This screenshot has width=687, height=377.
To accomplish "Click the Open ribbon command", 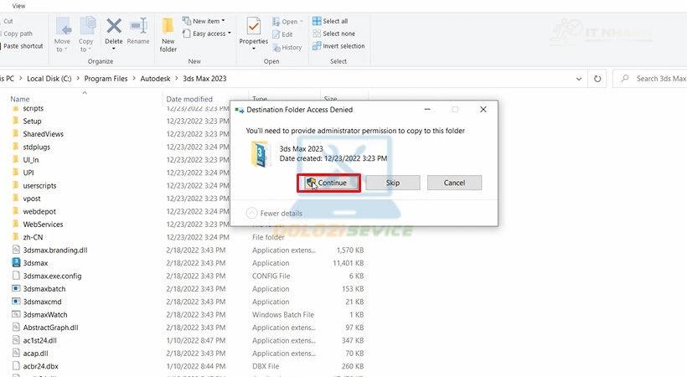I will point(287,22).
